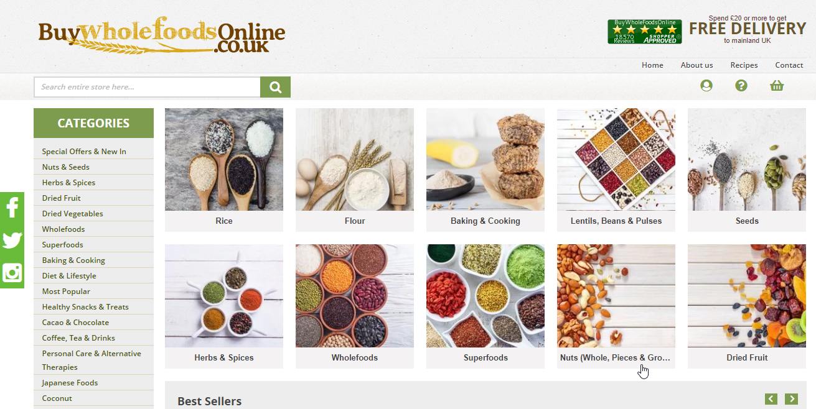
Task: Open the Twitter social sidebar icon
Action: click(12, 241)
